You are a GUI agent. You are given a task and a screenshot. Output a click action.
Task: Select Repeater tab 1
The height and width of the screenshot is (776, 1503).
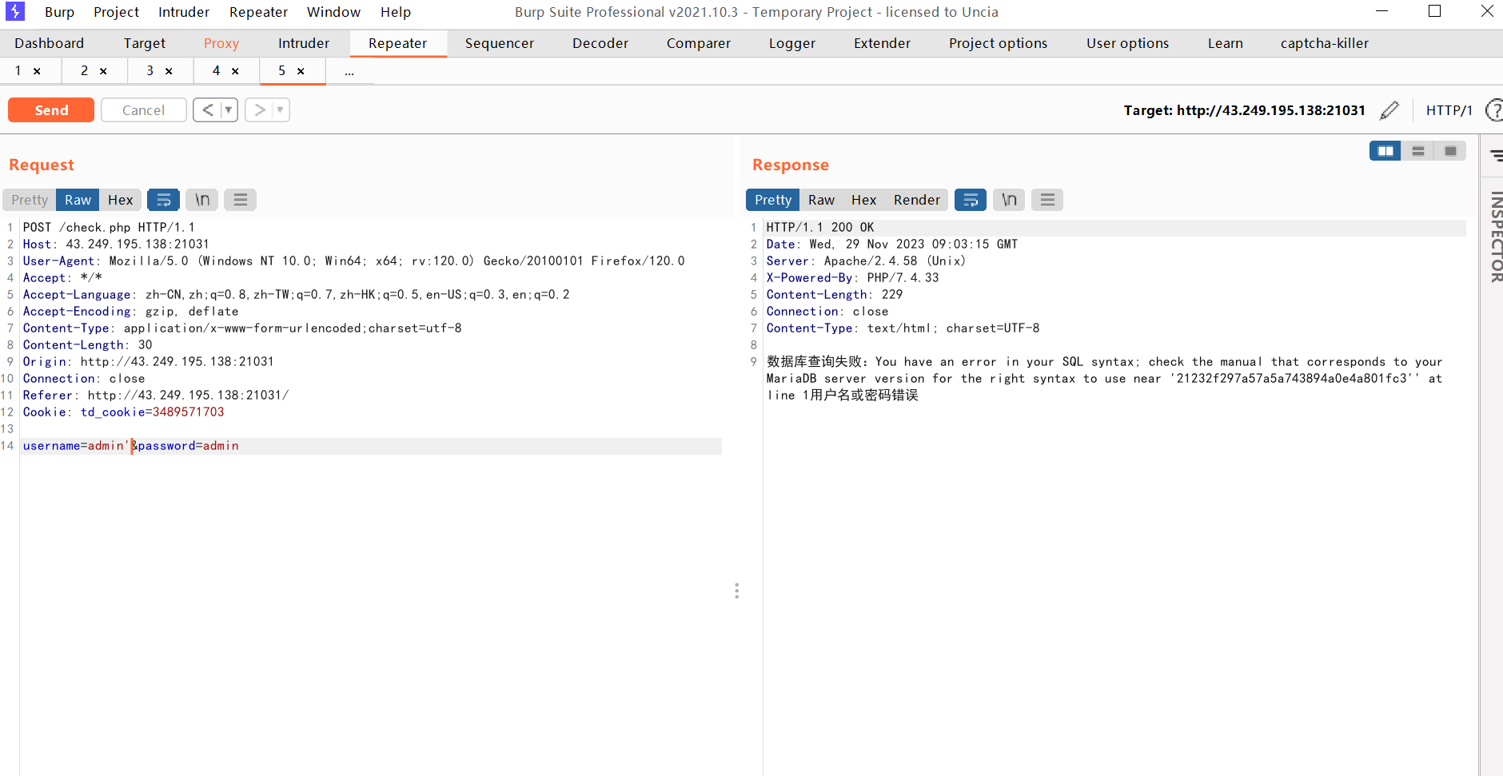(x=18, y=71)
